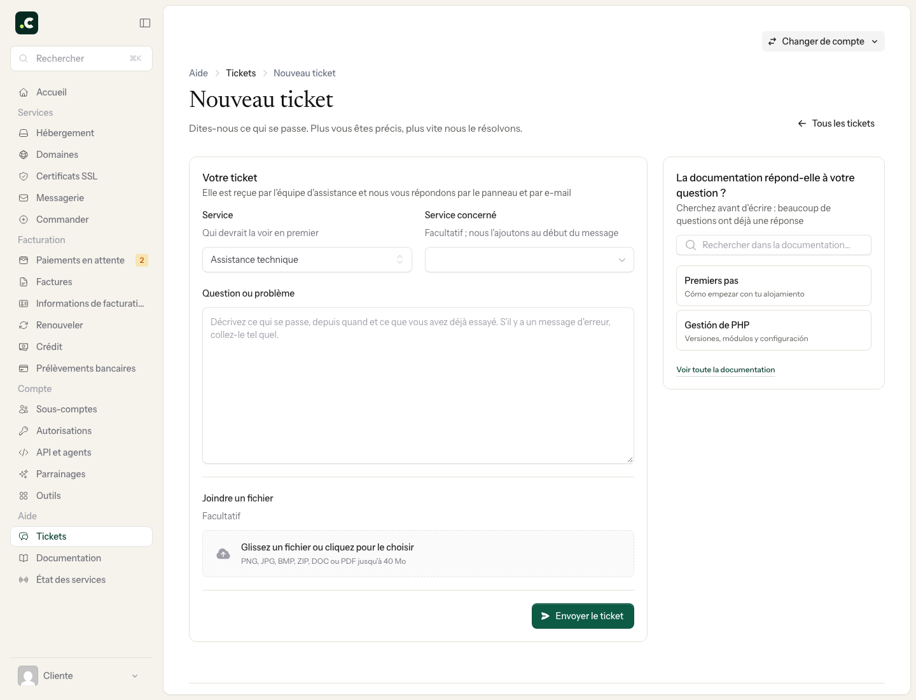Open Paiements en attente in the sidebar
The height and width of the screenshot is (700, 916).
(x=81, y=260)
